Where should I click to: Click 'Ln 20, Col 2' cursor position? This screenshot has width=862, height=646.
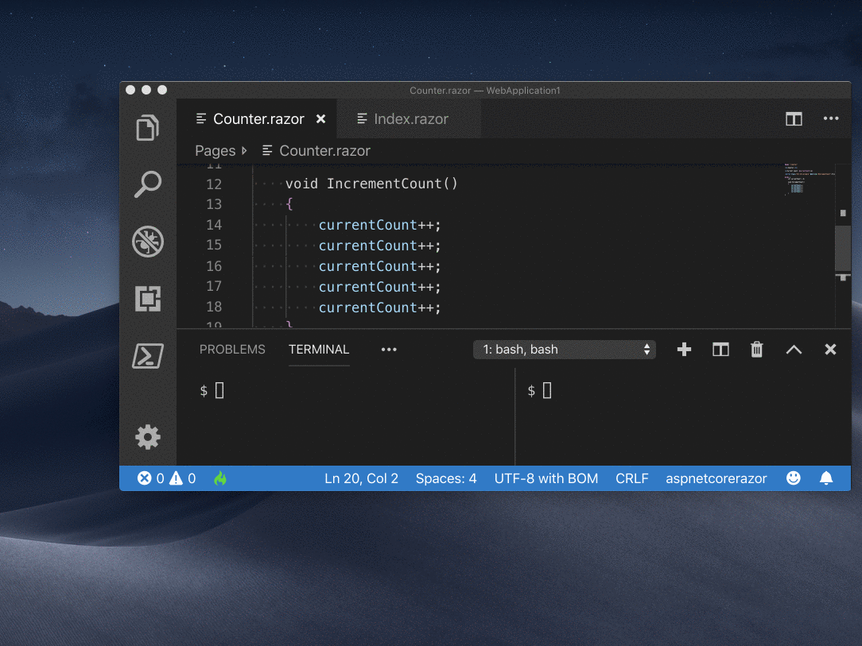[x=361, y=478]
